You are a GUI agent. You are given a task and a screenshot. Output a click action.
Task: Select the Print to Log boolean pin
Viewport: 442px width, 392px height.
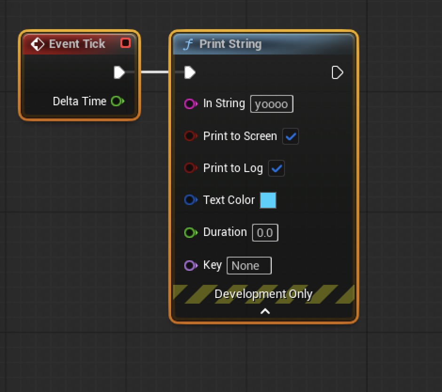coord(190,168)
